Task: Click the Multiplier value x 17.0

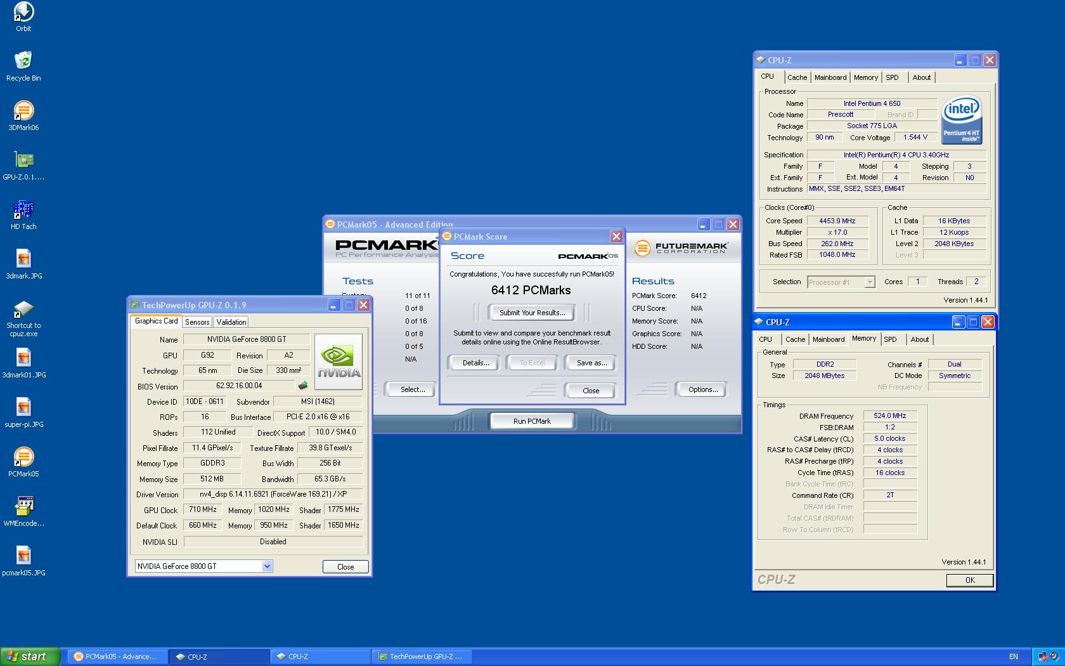Action: click(837, 232)
